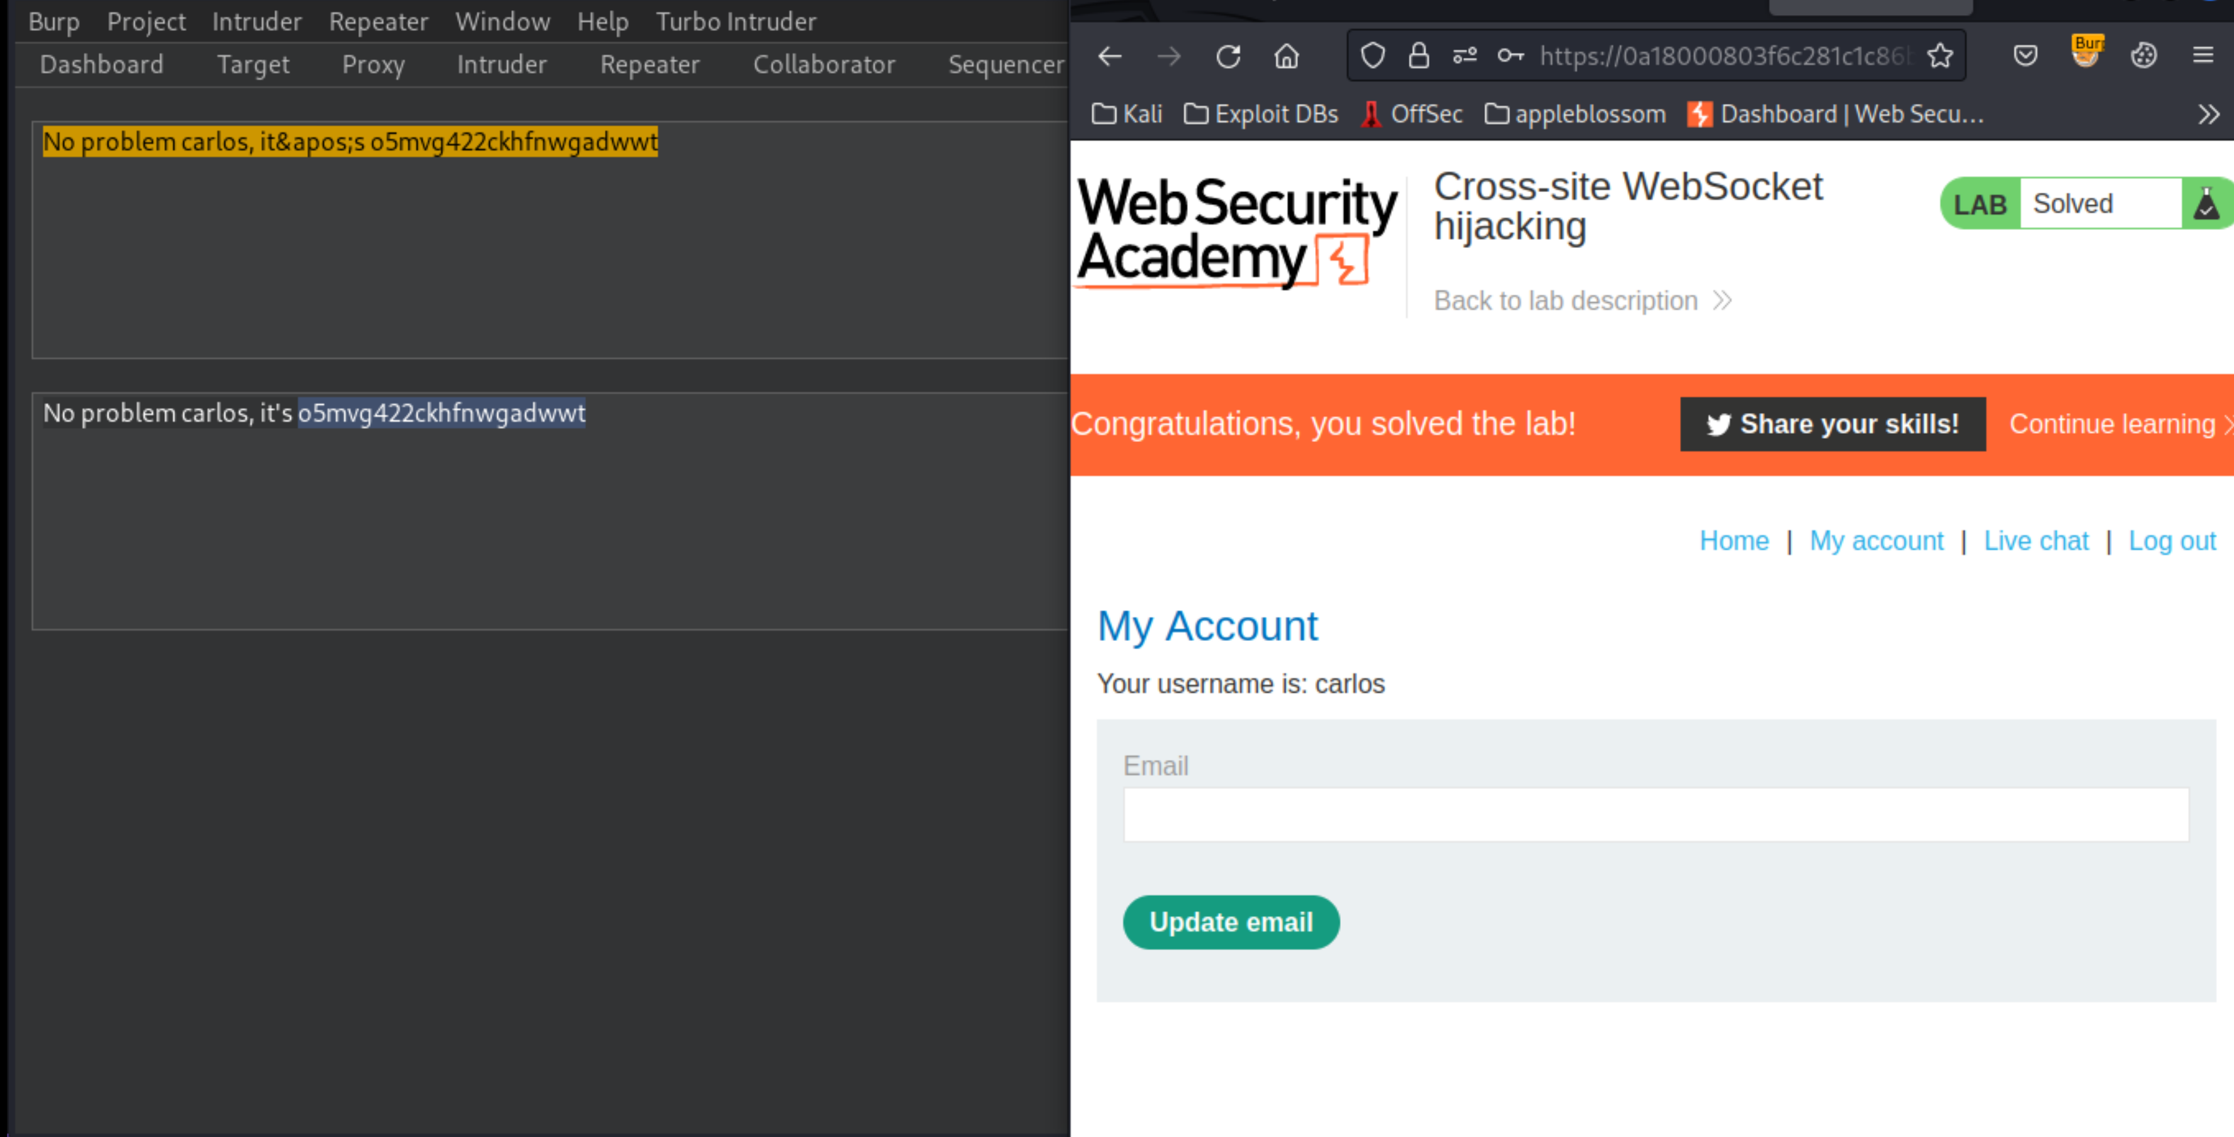This screenshot has width=2234, height=1137.
Task: Switch to the Target tab
Action: [x=252, y=65]
